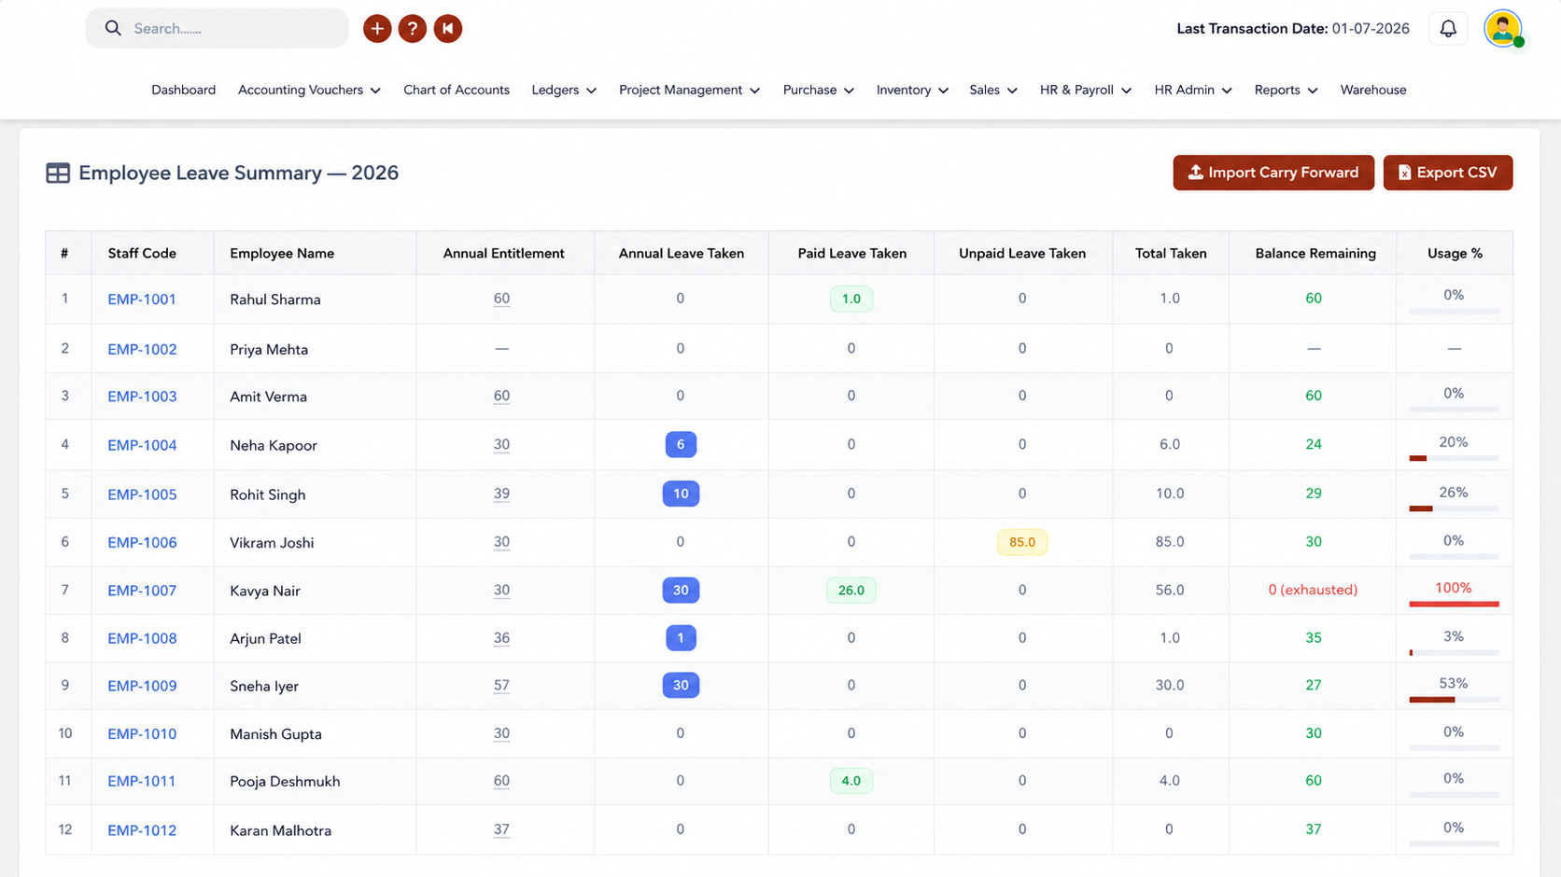Open the question mark help icon
Screen dimensions: 1561x877
[x=413, y=29]
